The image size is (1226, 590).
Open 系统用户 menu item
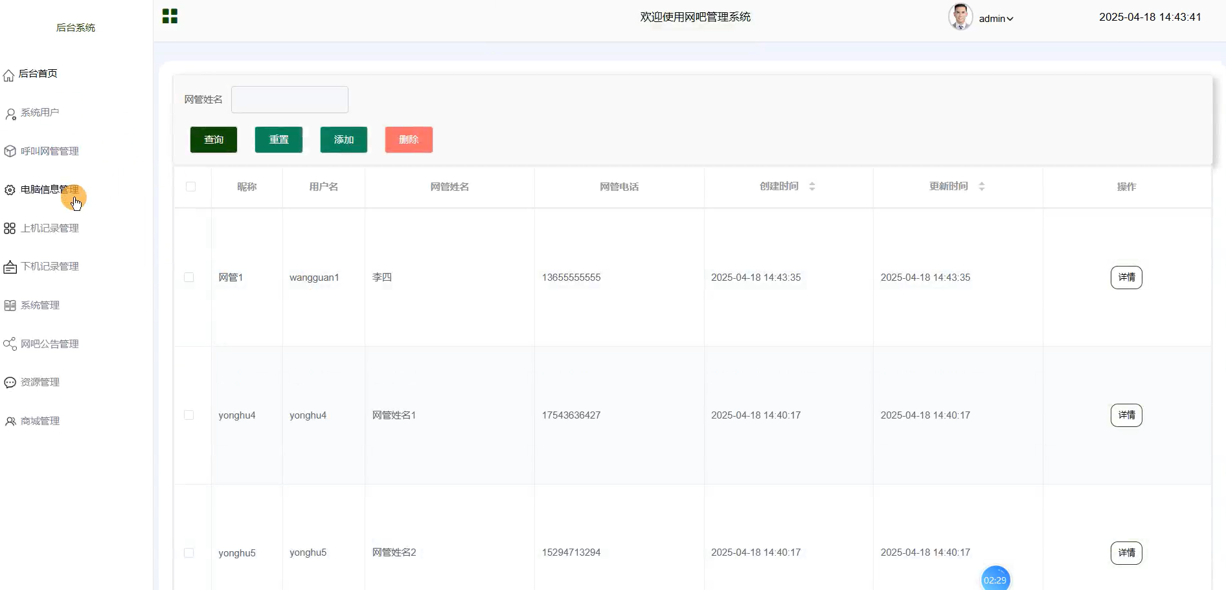pyautogui.click(x=40, y=113)
